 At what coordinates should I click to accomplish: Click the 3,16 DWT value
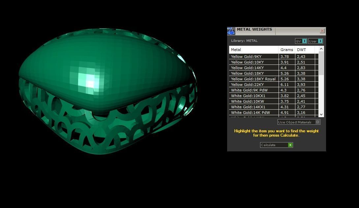click(301, 113)
